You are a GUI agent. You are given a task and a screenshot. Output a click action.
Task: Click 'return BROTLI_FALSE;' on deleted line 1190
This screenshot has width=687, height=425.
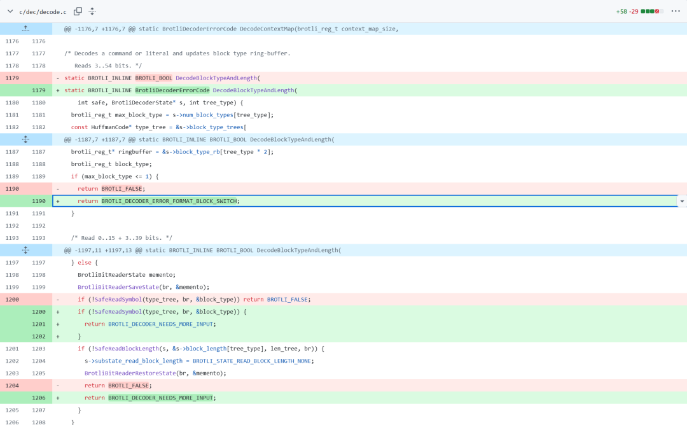[x=111, y=189]
